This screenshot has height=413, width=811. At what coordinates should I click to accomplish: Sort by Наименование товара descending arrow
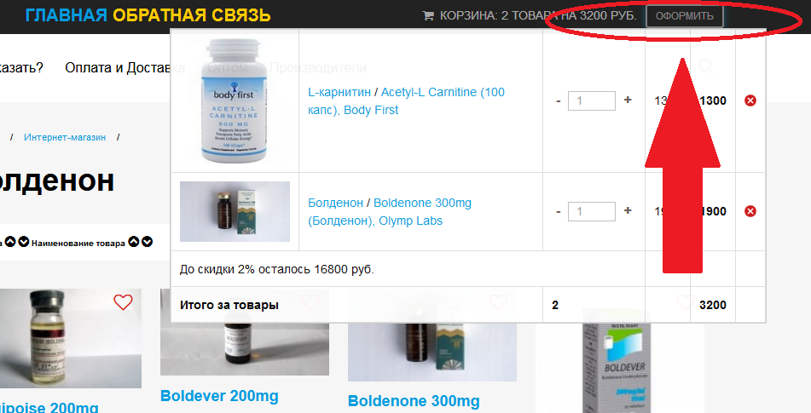coord(148,242)
